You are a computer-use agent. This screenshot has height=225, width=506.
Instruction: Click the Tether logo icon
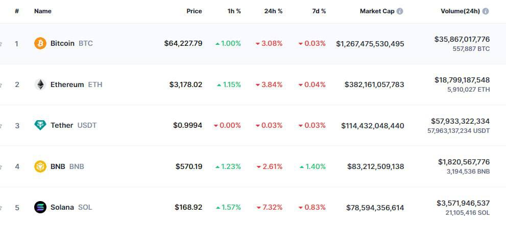coord(40,125)
